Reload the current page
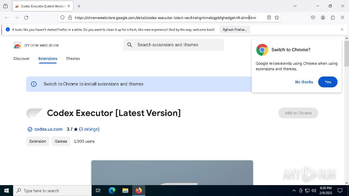The image size is (349, 196). pos(26,17)
